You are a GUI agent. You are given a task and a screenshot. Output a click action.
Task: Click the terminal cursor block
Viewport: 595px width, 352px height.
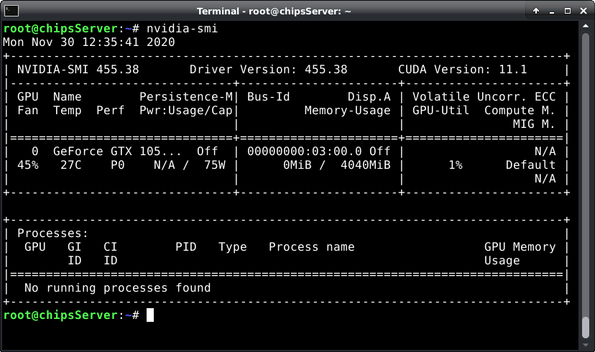pos(150,315)
